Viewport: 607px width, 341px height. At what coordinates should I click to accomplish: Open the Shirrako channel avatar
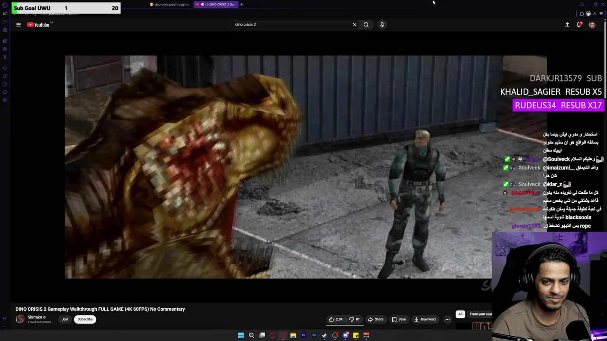pyautogui.click(x=20, y=319)
